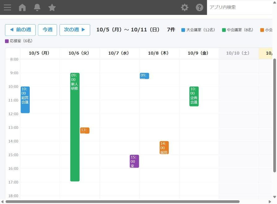Open the 14:00 採用 orange event

164,147
